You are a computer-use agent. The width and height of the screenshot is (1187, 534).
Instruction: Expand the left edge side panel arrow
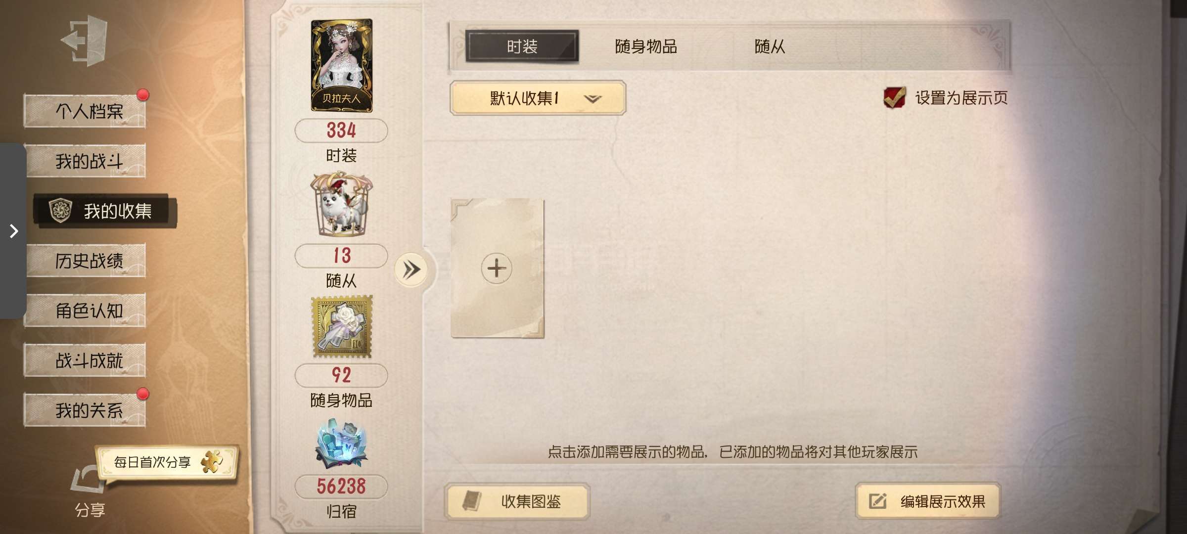[13, 231]
